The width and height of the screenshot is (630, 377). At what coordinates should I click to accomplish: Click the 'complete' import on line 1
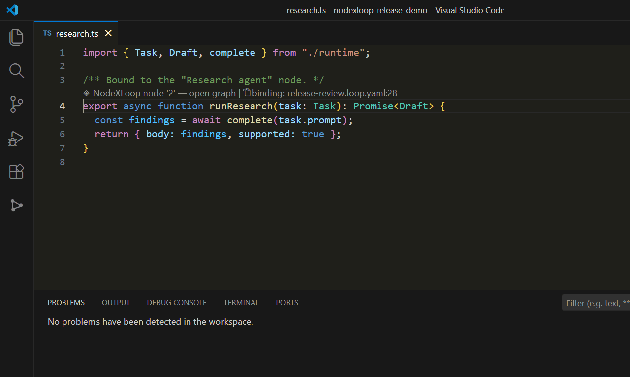pyautogui.click(x=233, y=52)
